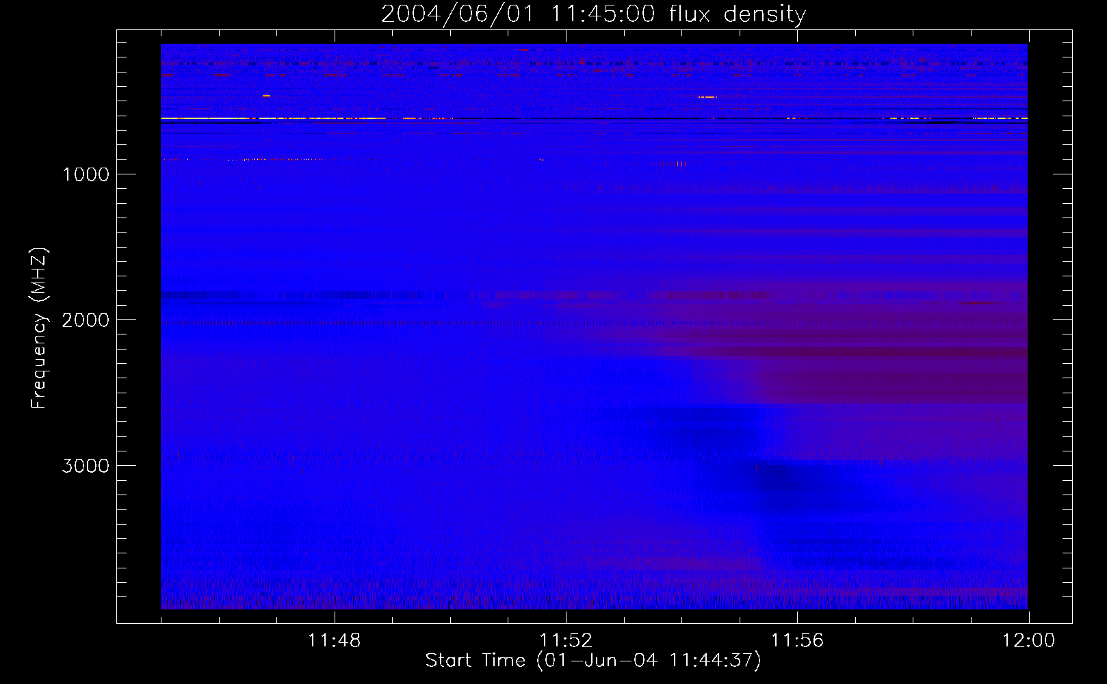Click the 'Frequency (MHZ)' axis label

click(x=40, y=328)
